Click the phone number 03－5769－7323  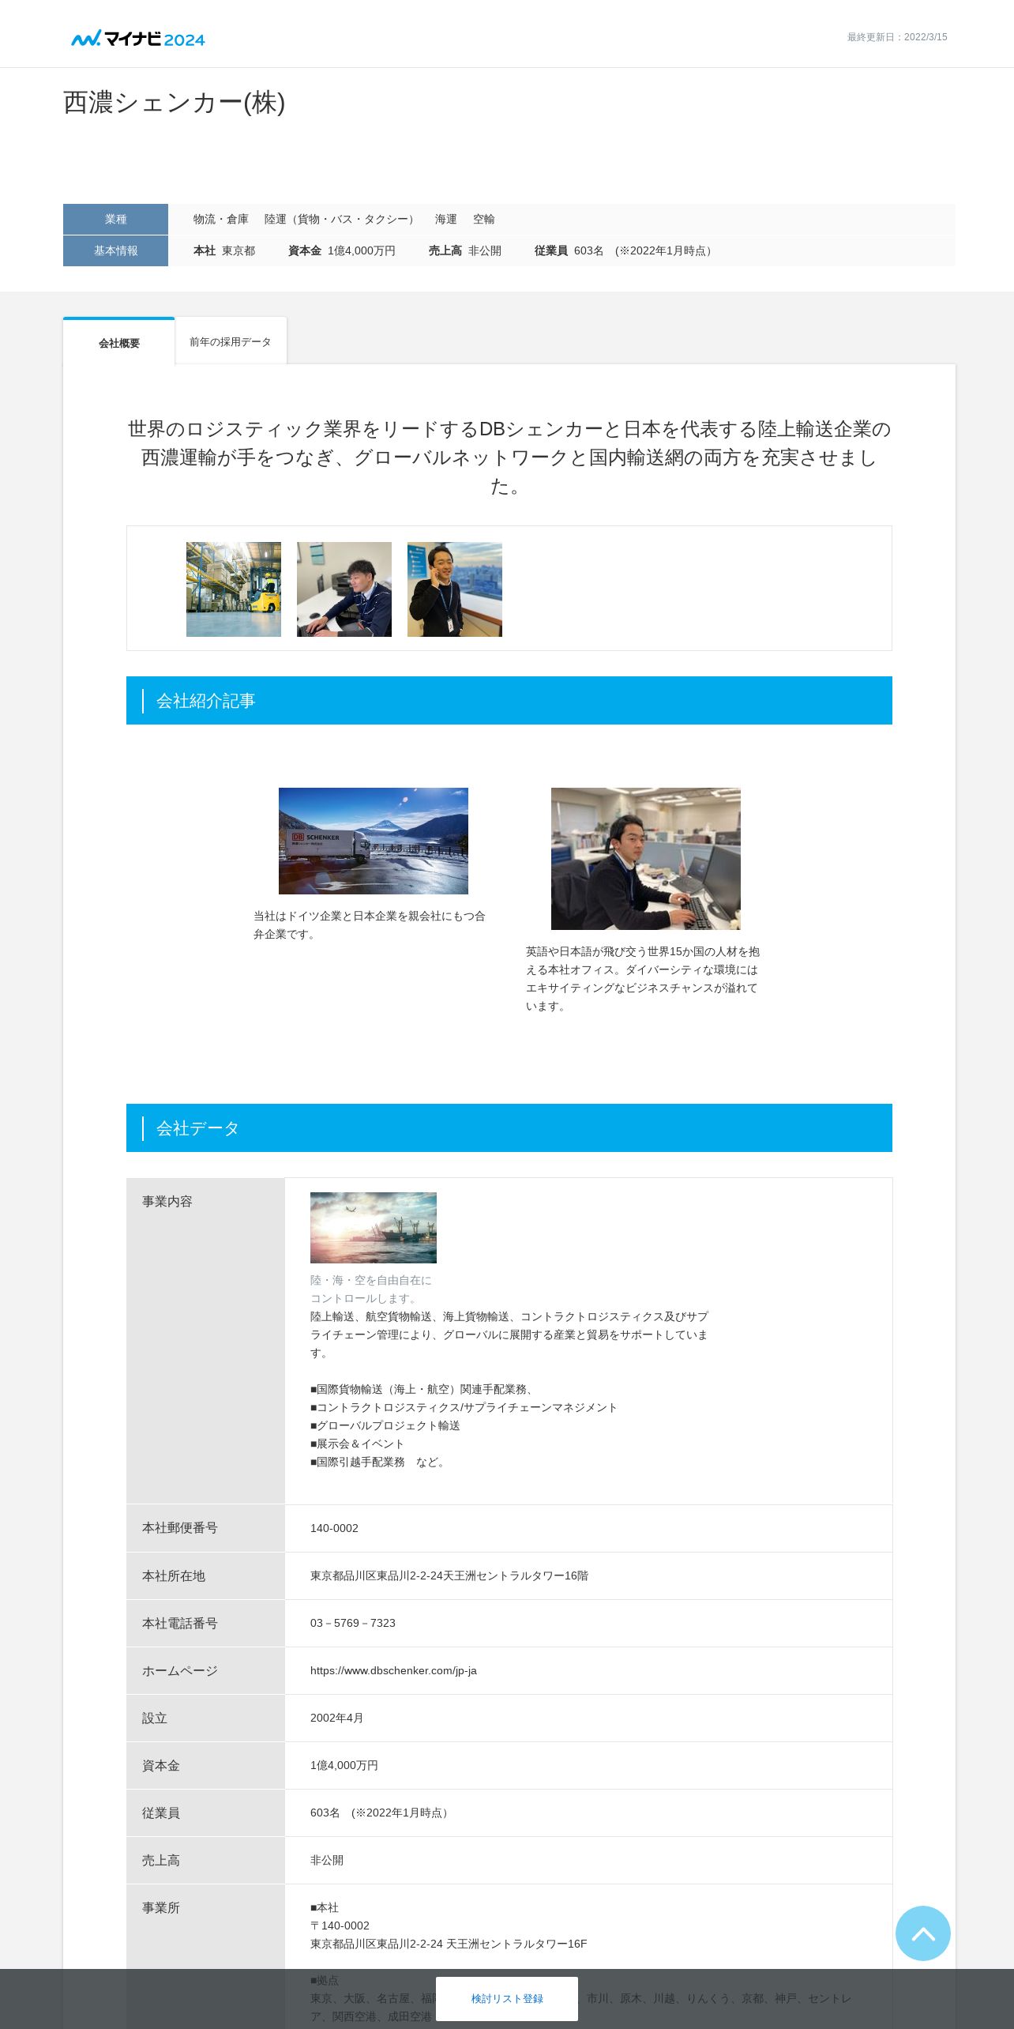[x=353, y=1623]
